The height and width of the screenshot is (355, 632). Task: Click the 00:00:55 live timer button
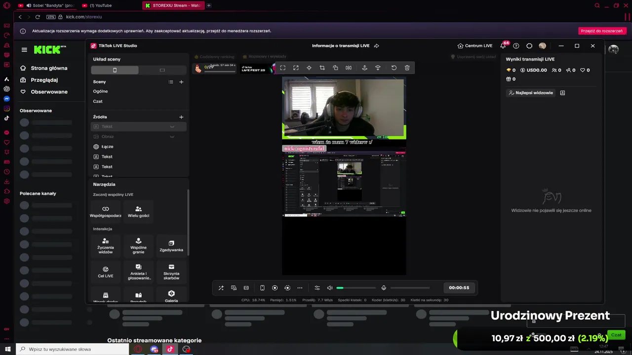tap(459, 287)
